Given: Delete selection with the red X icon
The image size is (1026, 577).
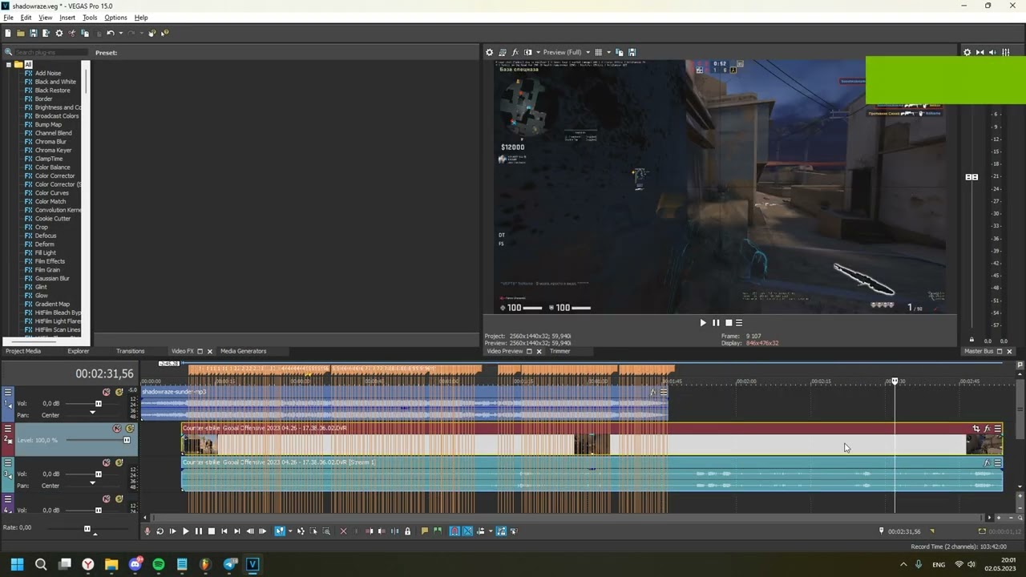Looking at the screenshot, I should pos(343,531).
